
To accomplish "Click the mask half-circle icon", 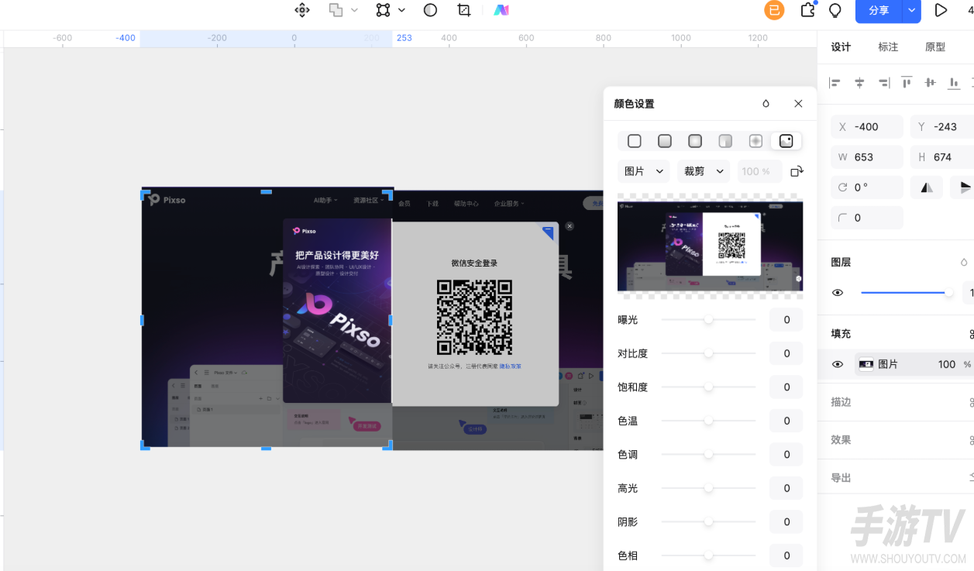I will (x=430, y=10).
